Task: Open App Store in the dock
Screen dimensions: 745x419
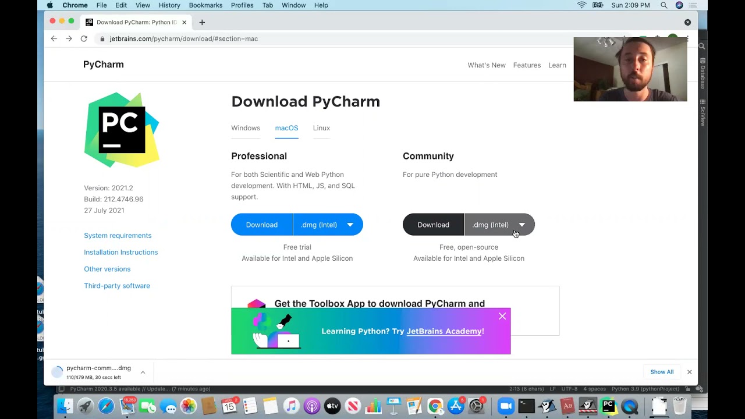Action: [x=456, y=406]
